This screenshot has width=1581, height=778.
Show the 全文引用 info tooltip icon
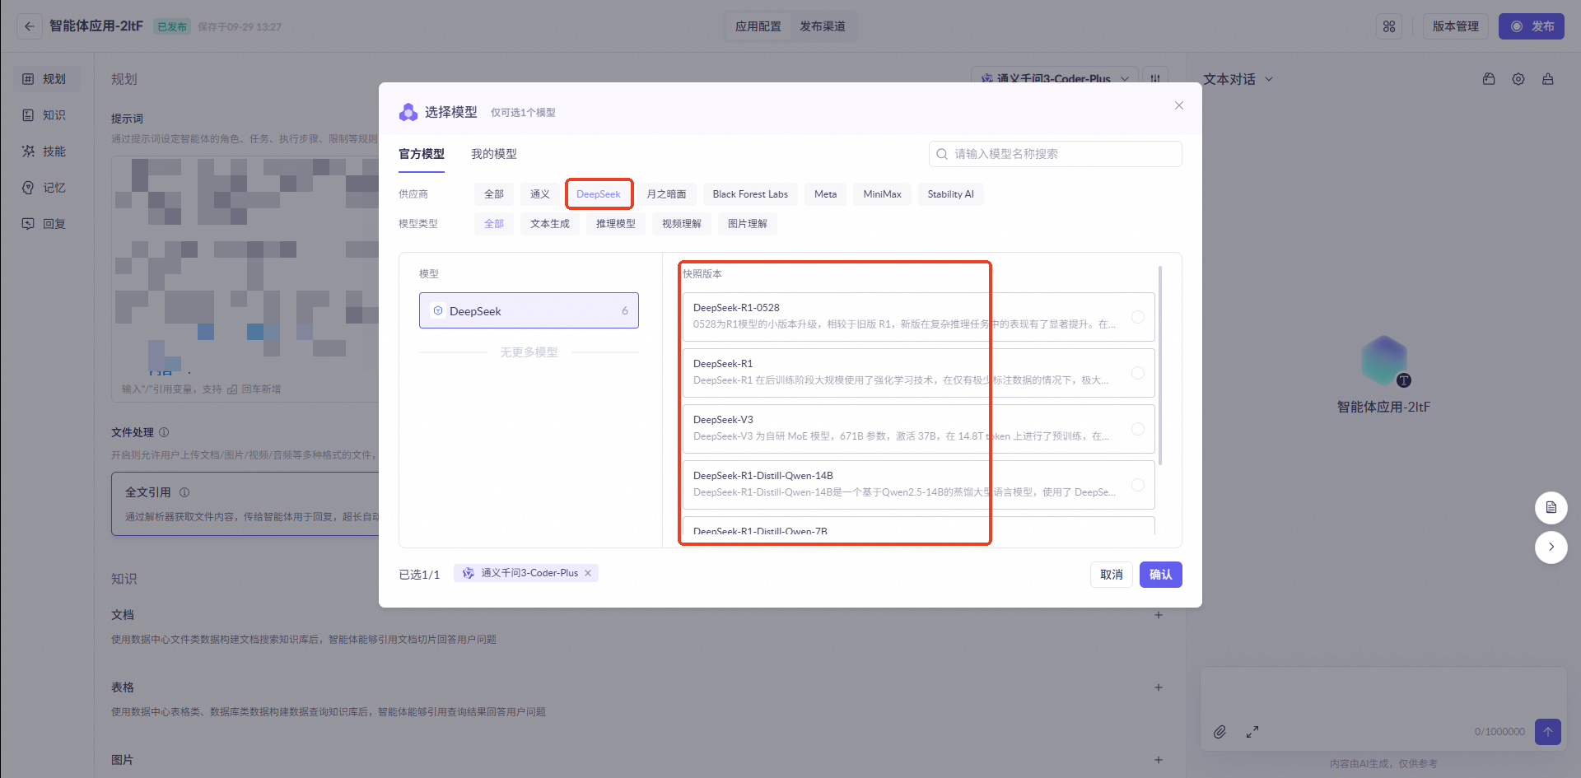[184, 492]
